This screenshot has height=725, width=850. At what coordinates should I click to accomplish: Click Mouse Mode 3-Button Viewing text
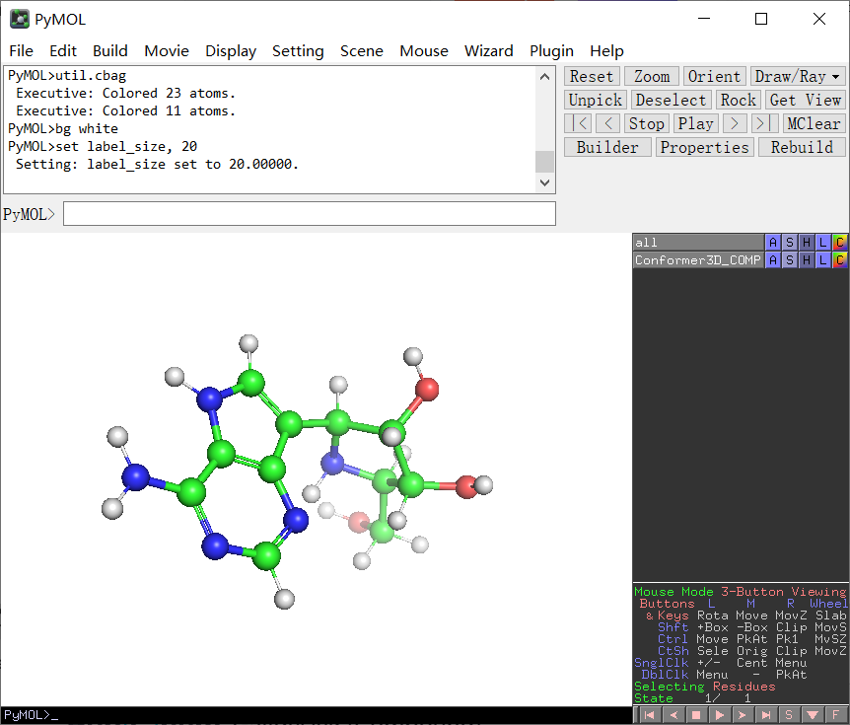(x=740, y=592)
